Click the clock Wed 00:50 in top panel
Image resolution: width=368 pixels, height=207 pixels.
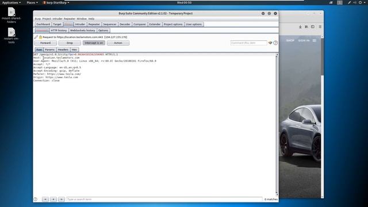pos(184,2)
